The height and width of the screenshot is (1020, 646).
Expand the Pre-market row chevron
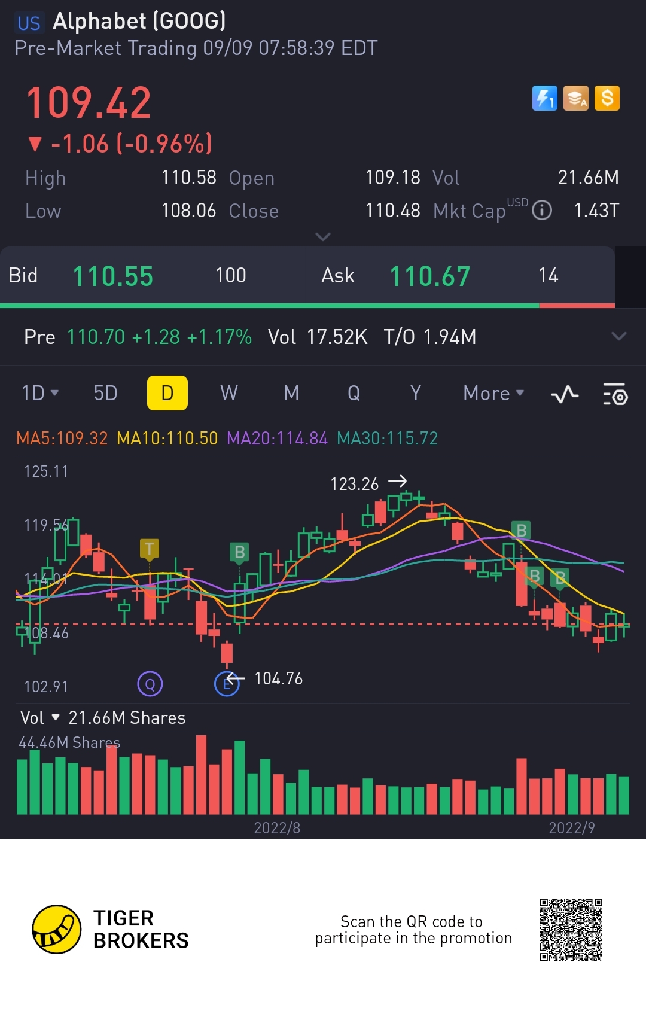[619, 336]
